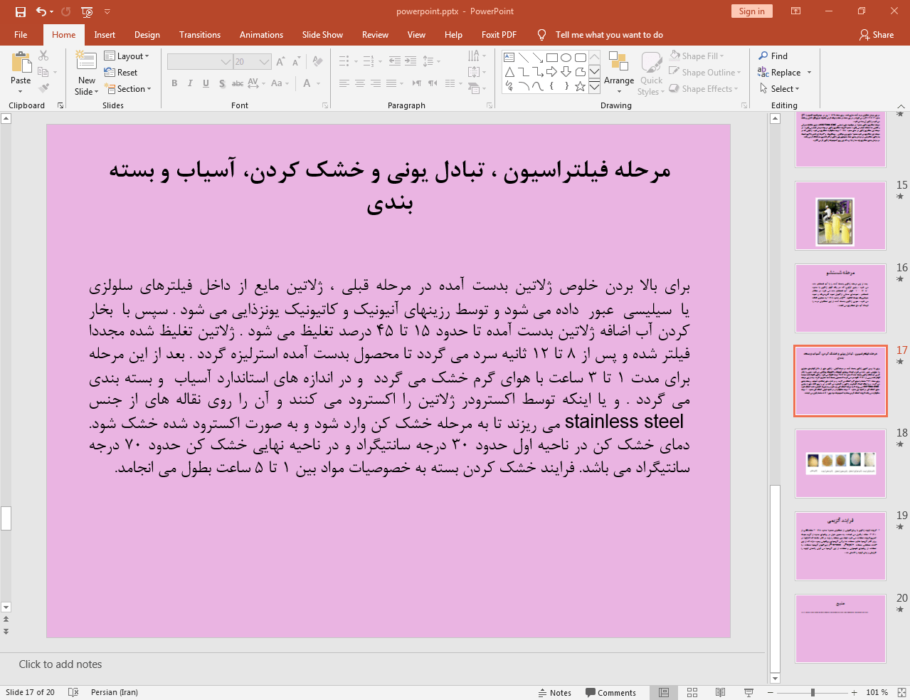Switch to the Insert tab
The width and height of the screenshot is (910, 700).
pos(105,34)
